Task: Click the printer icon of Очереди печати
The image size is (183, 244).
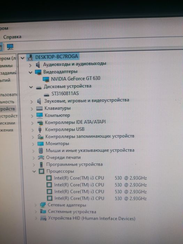Action: pos(41,158)
